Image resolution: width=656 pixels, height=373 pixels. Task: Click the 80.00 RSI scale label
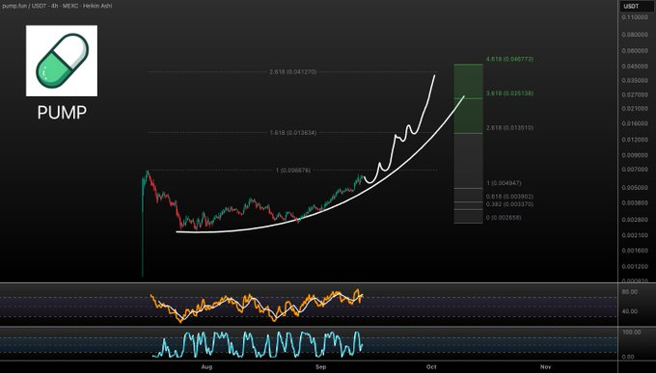pyautogui.click(x=630, y=292)
